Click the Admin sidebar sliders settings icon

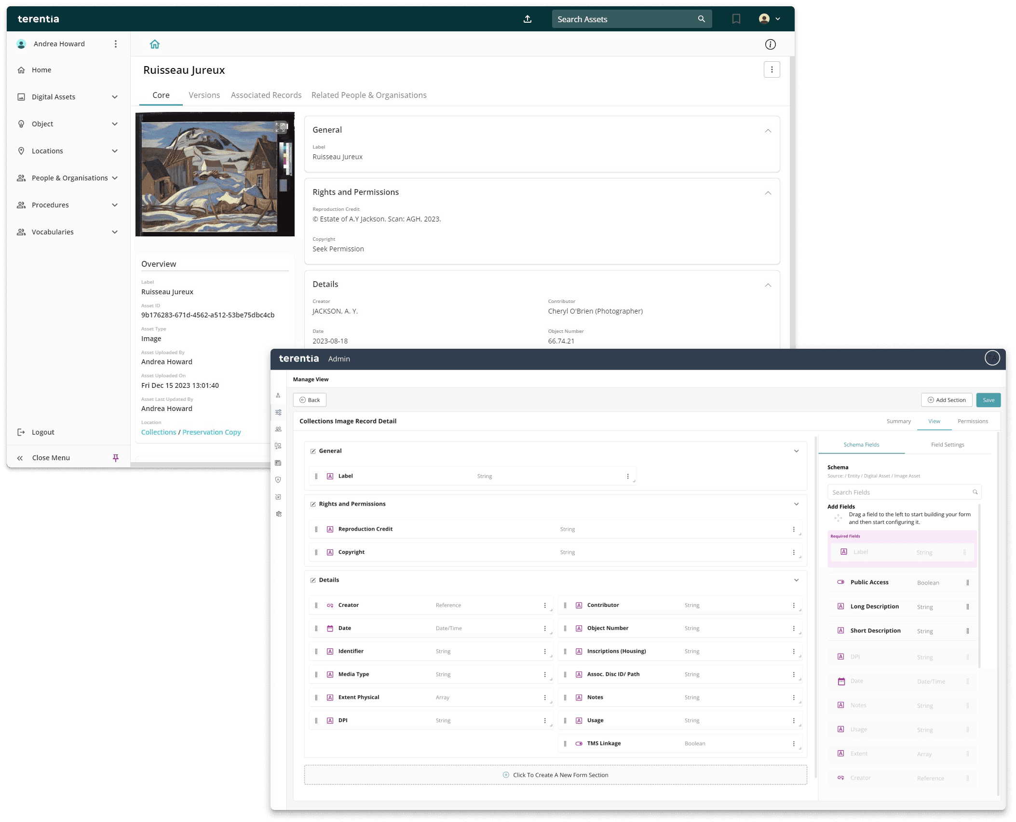click(x=278, y=412)
